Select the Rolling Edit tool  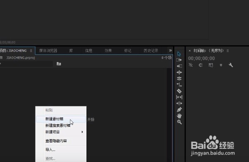click(x=179, y=79)
